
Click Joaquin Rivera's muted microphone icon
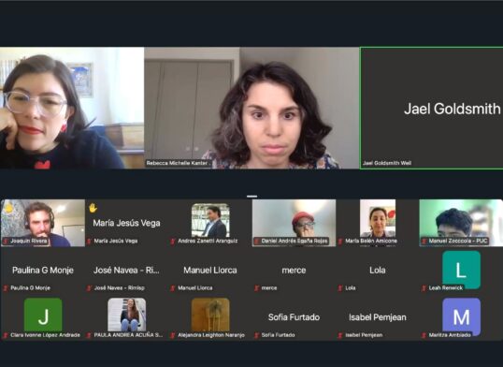pyautogui.click(x=6, y=241)
